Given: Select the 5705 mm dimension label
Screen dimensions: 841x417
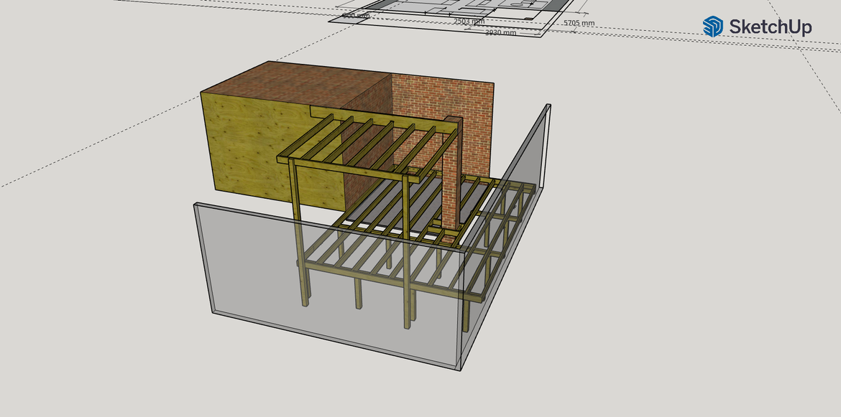Looking at the screenshot, I should pos(579,23).
